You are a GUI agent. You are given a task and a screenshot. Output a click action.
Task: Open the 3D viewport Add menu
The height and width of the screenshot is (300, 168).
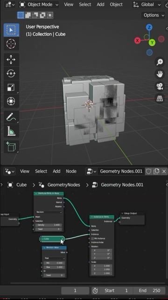click(100, 5)
